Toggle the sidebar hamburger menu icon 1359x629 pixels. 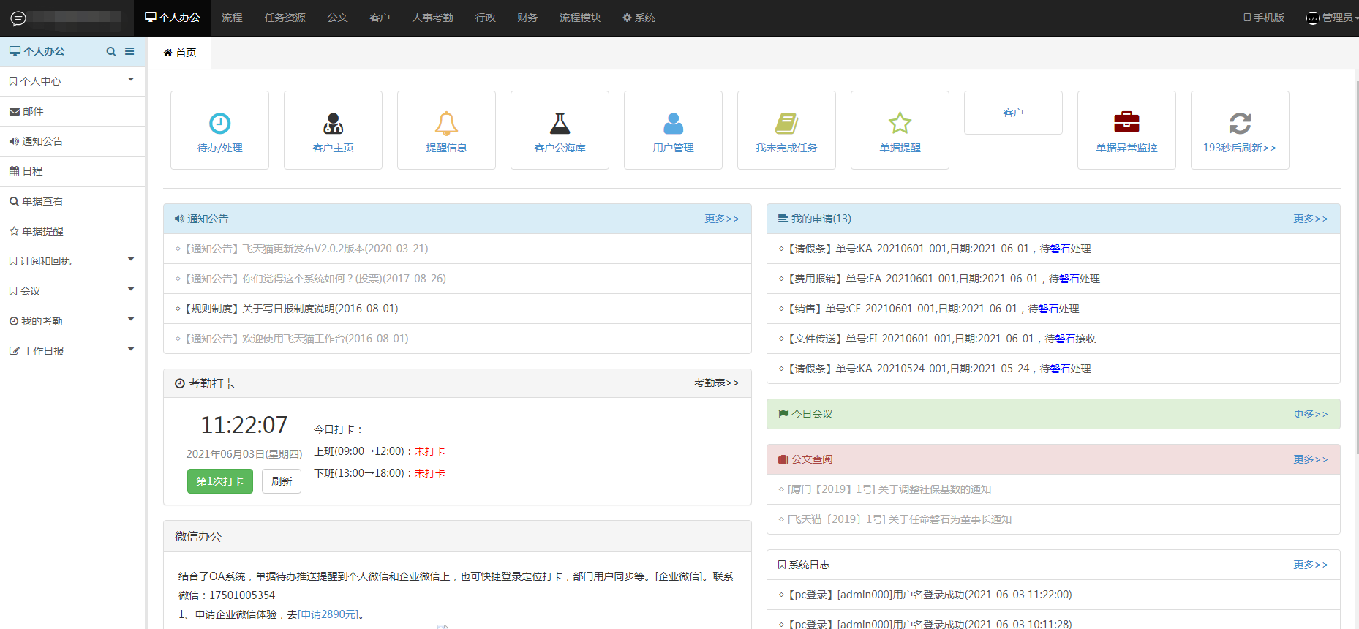click(129, 51)
